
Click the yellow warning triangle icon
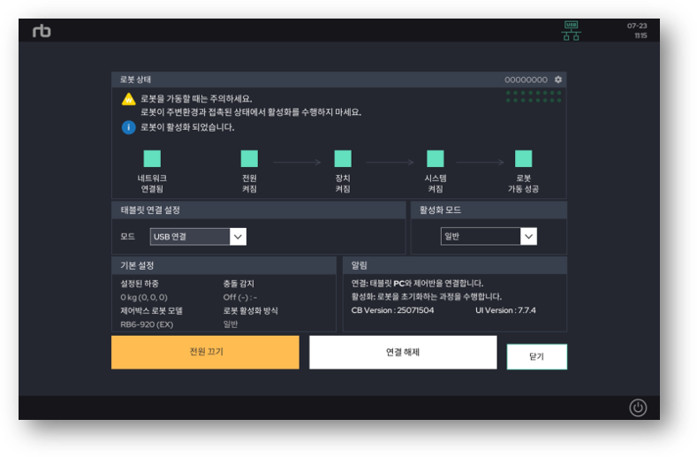[128, 99]
